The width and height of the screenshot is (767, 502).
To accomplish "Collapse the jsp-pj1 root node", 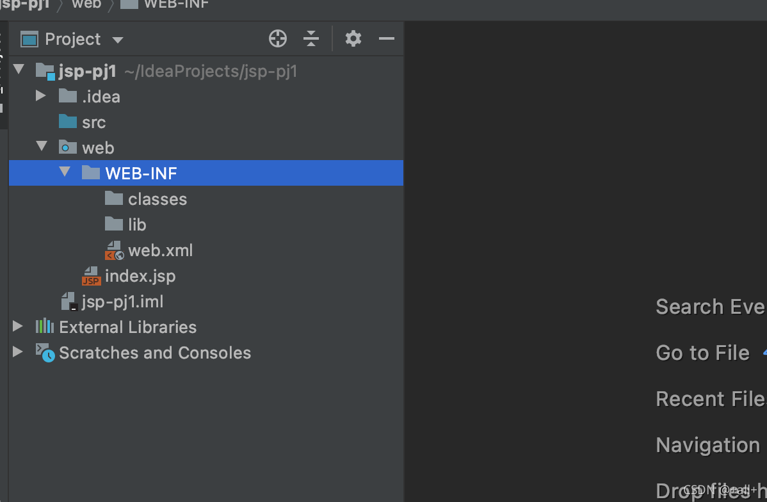I will [x=19, y=69].
